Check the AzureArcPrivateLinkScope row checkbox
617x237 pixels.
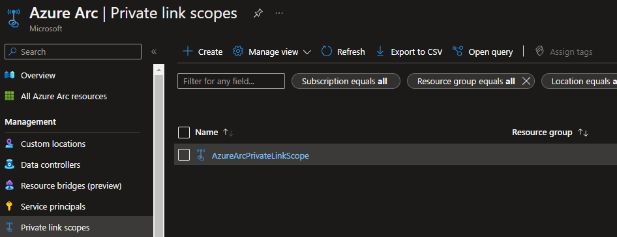(184, 155)
